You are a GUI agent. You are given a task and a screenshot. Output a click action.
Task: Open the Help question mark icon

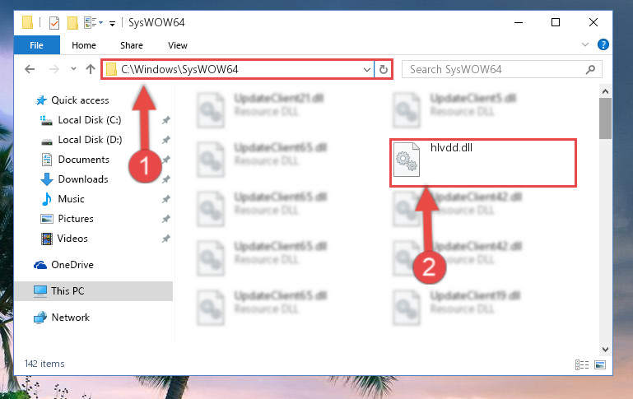[x=603, y=44]
